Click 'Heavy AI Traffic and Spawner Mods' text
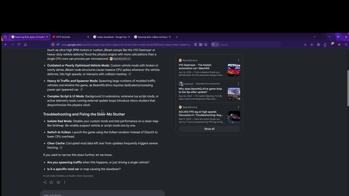 72,81
